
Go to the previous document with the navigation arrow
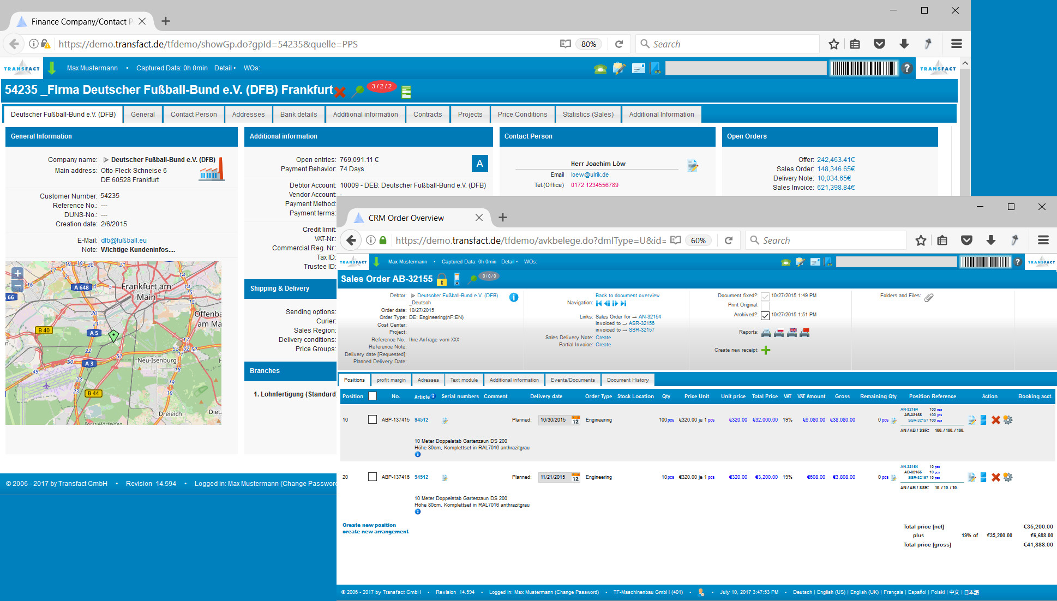click(607, 303)
